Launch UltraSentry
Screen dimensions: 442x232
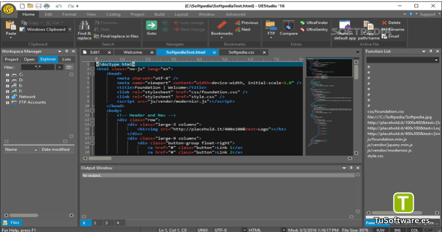pos(314,29)
